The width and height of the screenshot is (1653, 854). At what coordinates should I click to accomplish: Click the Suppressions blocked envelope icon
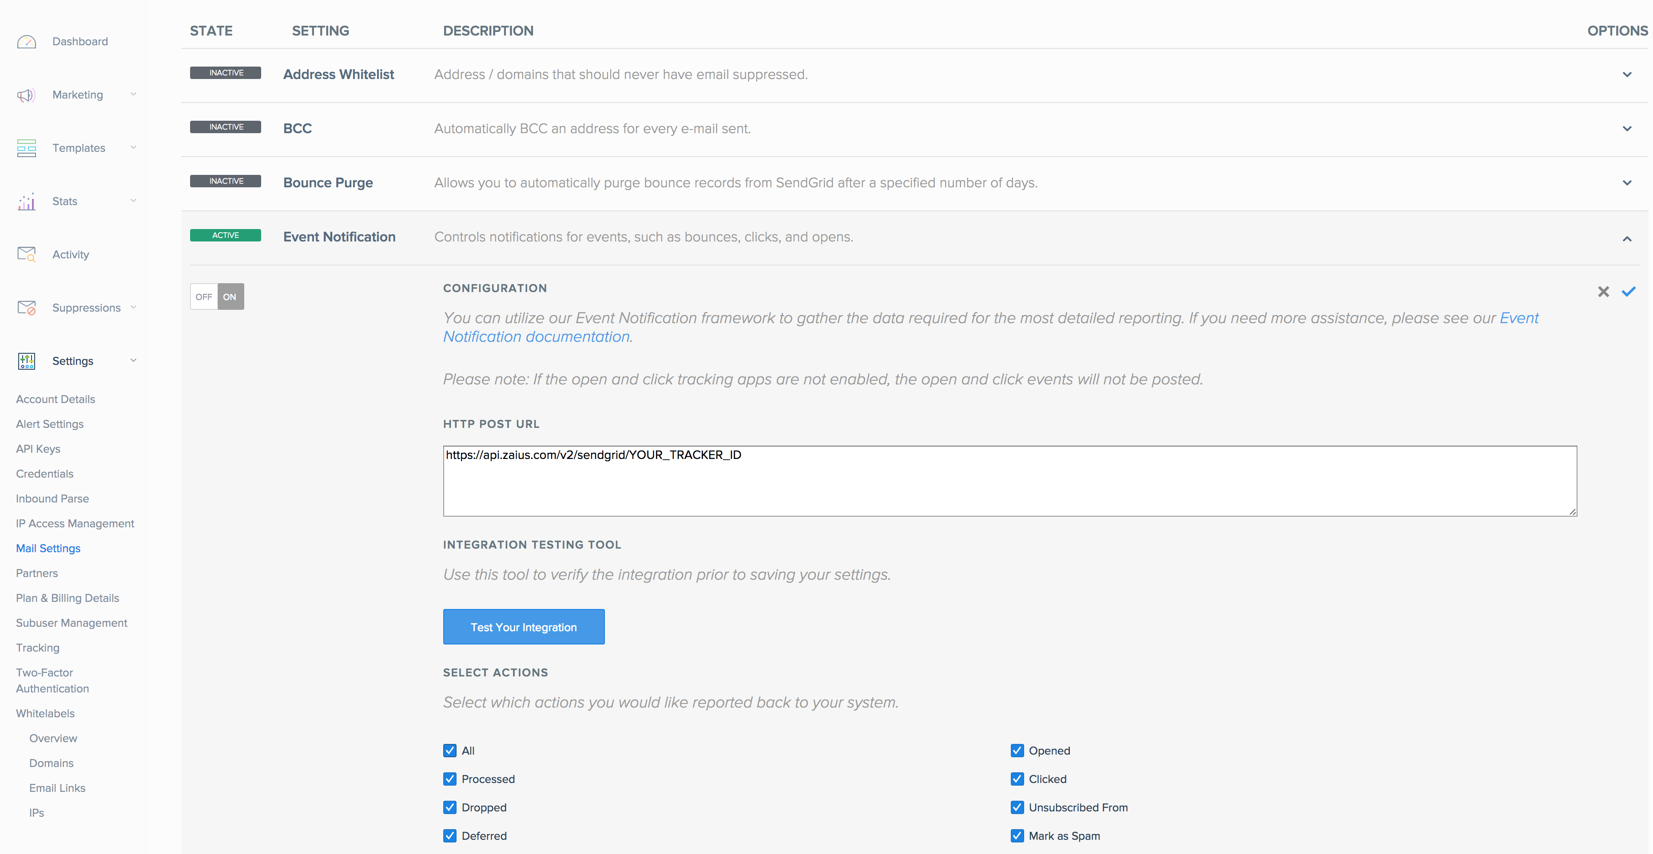(26, 308)
